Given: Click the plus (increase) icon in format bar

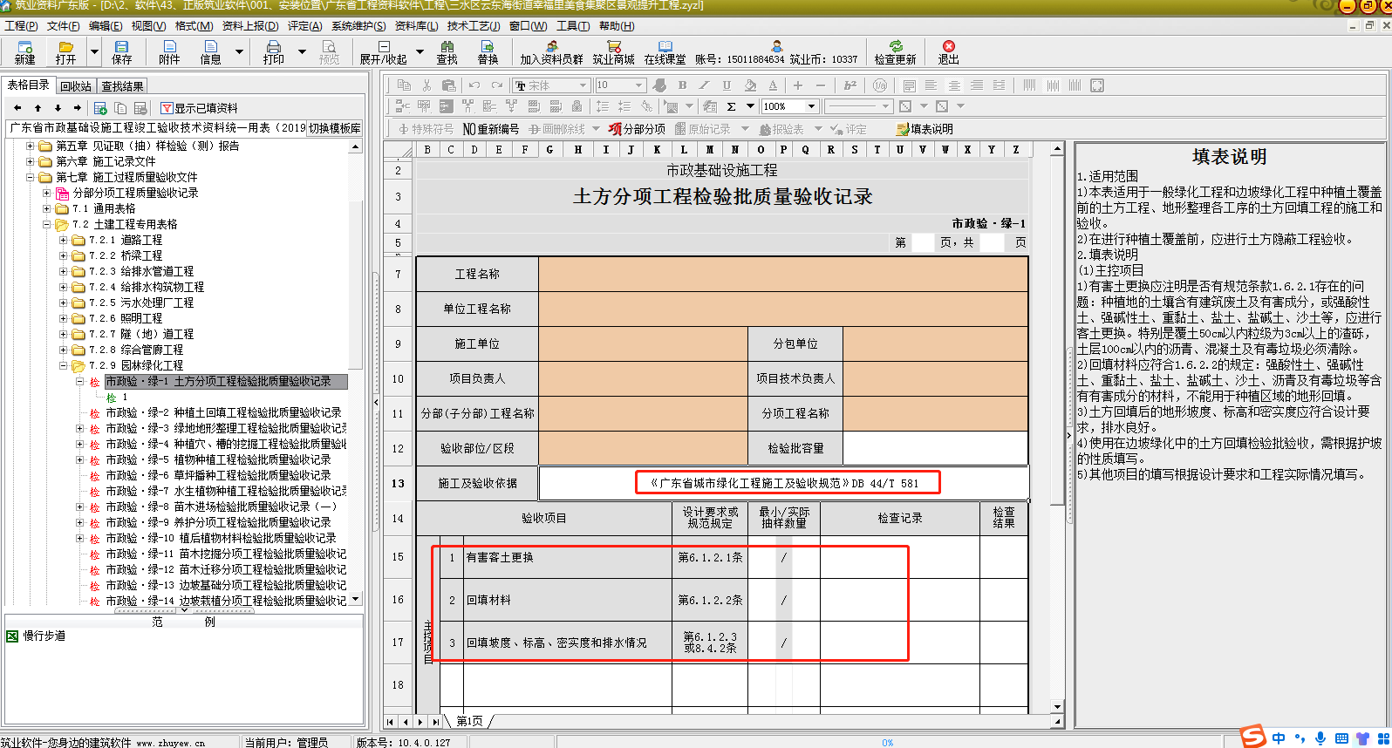Looking at the screenshot, I should [x=797, y=85].
